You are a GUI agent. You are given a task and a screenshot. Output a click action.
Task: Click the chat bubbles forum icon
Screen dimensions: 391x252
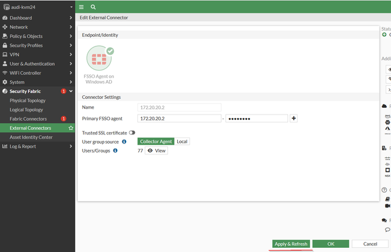(384, 220)
